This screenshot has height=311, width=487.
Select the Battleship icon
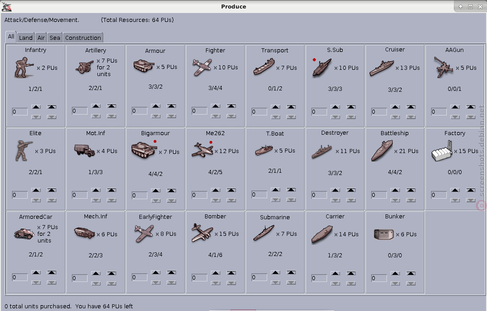pyautogui.click(x=382, y=151)
